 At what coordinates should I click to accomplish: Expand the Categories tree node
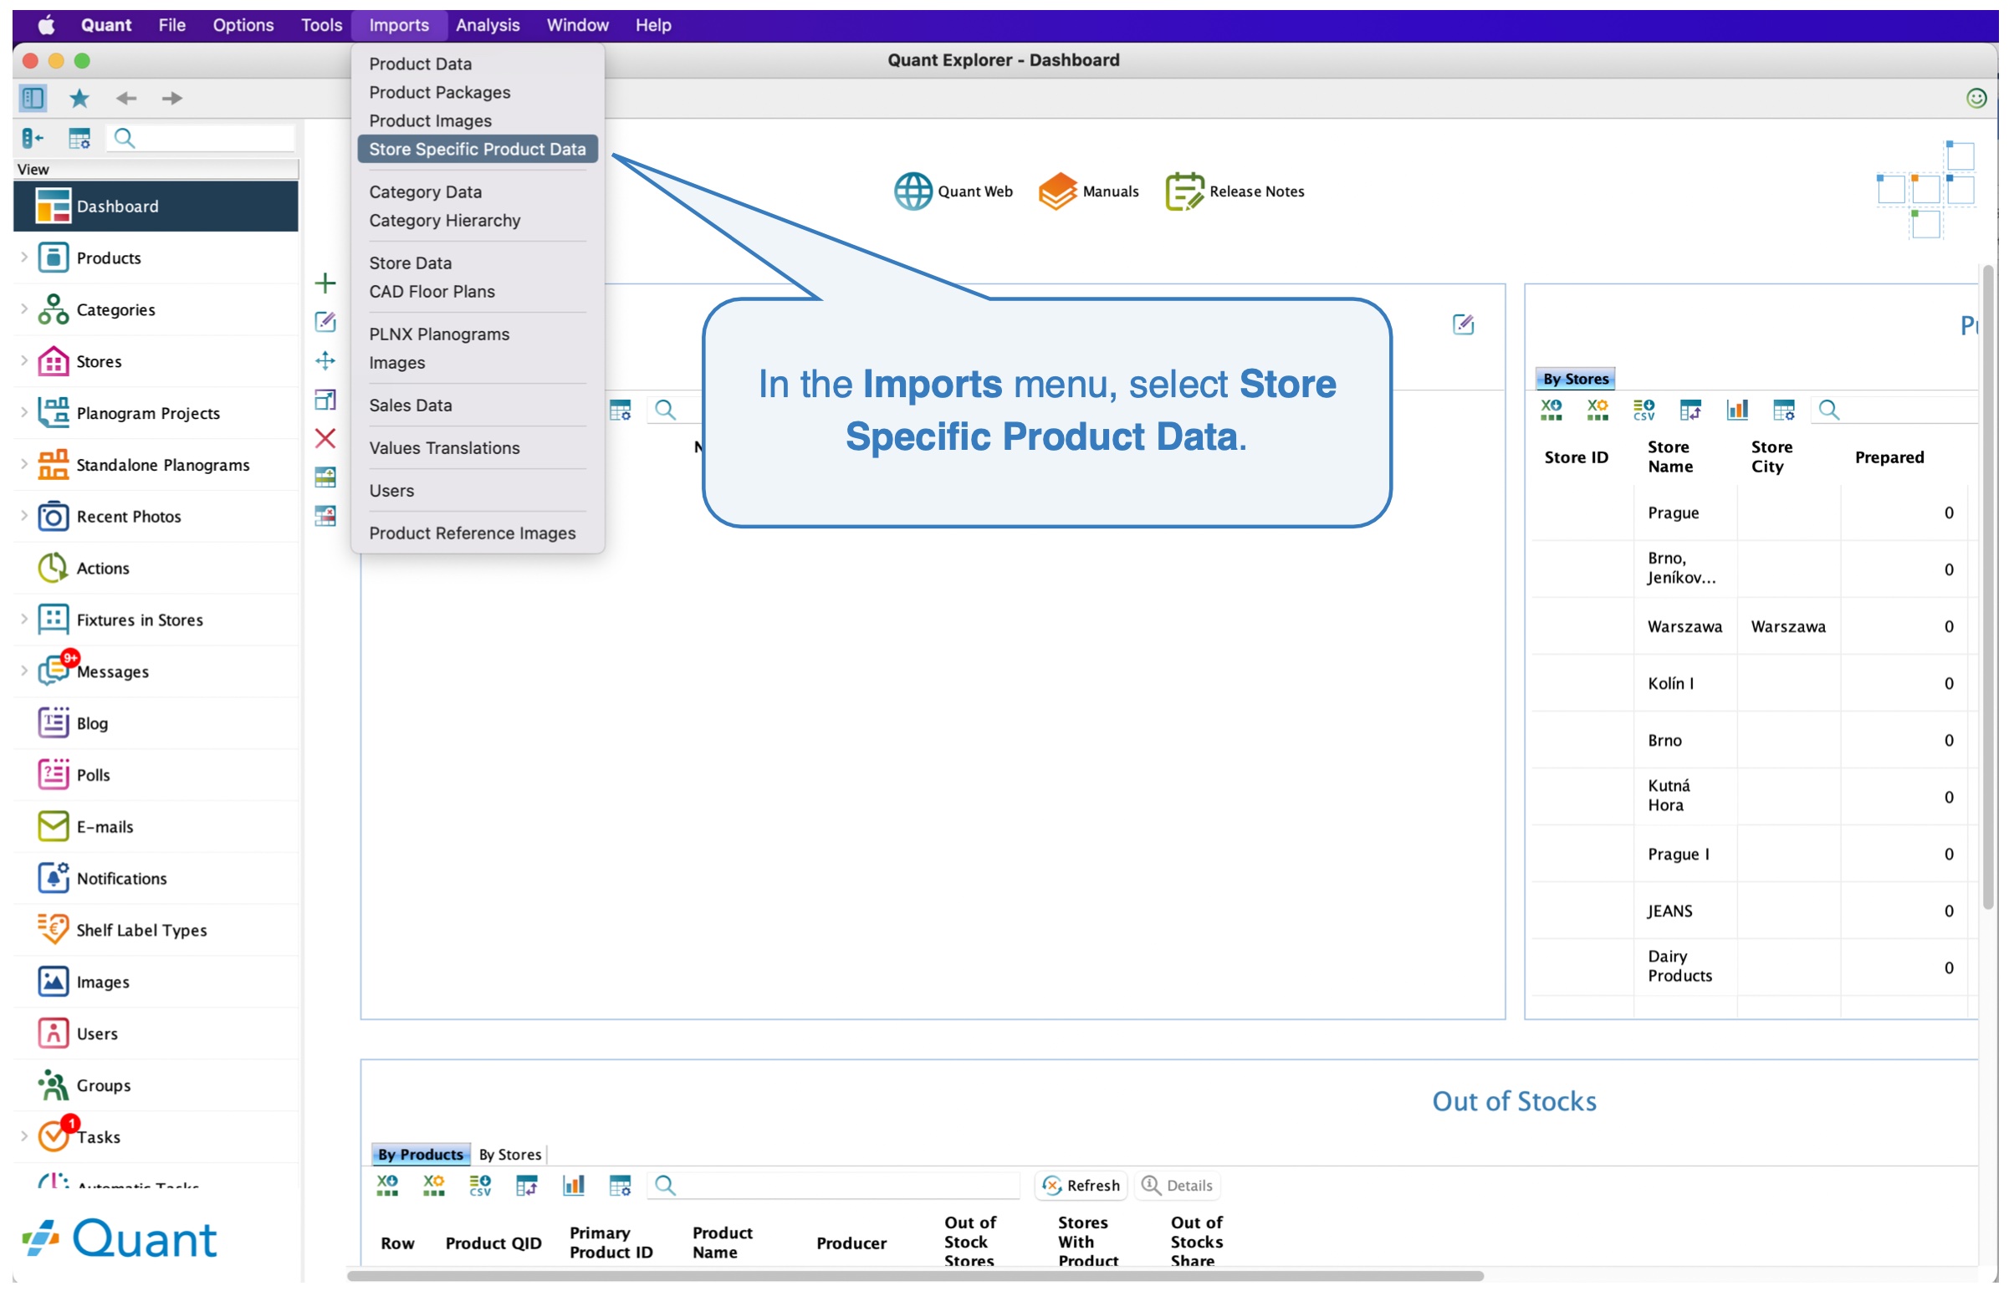(24, 310)
